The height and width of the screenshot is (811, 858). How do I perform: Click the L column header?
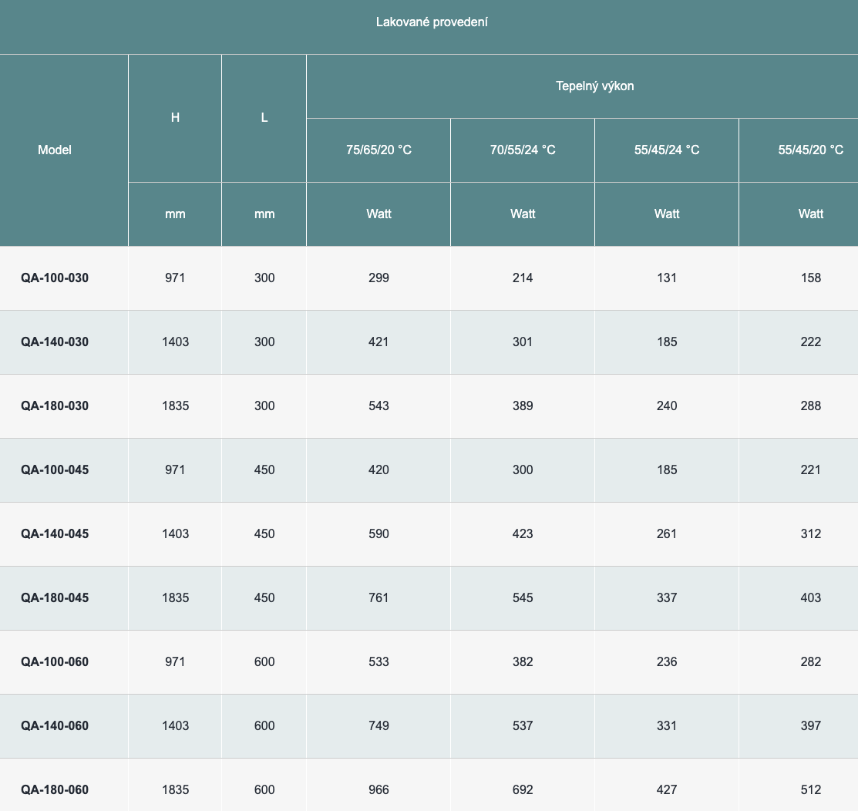coord(264,117)
